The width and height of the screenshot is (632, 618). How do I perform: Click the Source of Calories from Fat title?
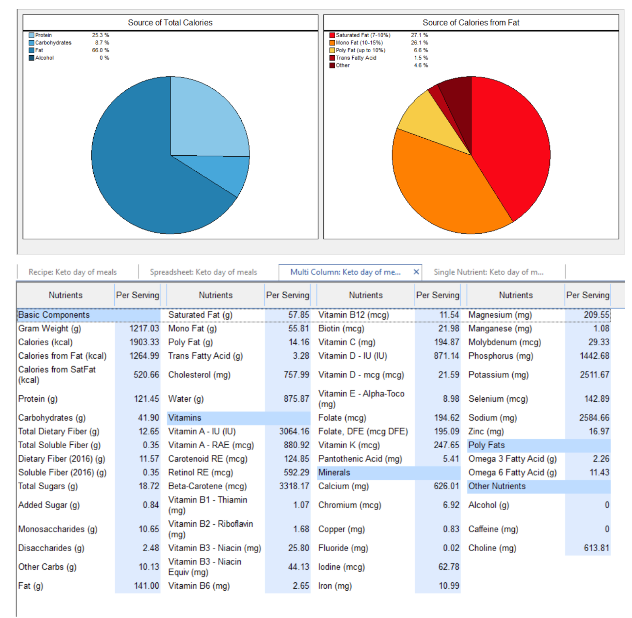tap(471, 22)
